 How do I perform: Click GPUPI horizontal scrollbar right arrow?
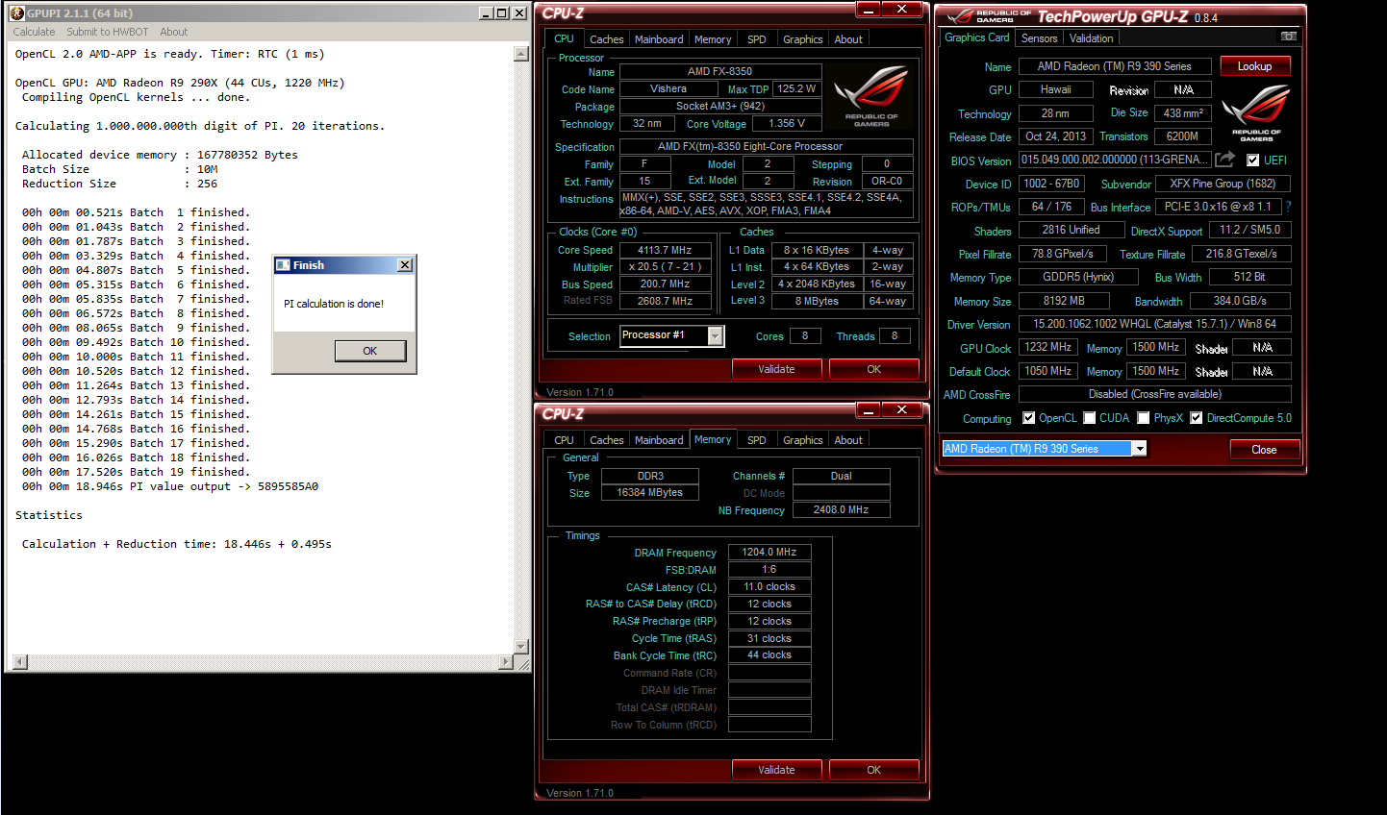506,662
